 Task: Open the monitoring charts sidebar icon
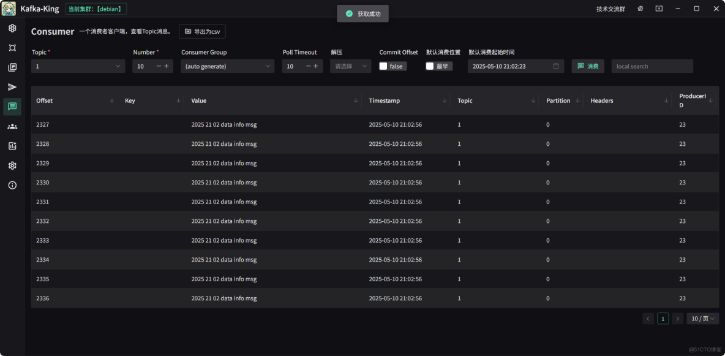click(x=12, y=146)
